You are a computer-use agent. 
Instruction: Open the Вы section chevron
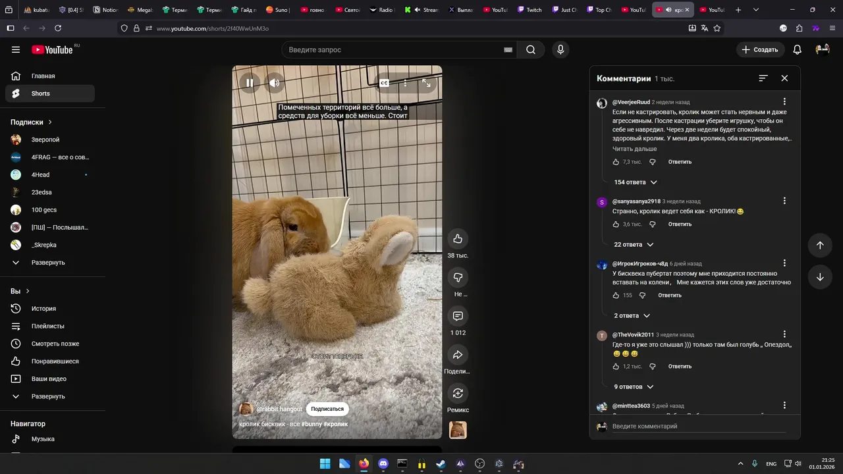[28, 291]
